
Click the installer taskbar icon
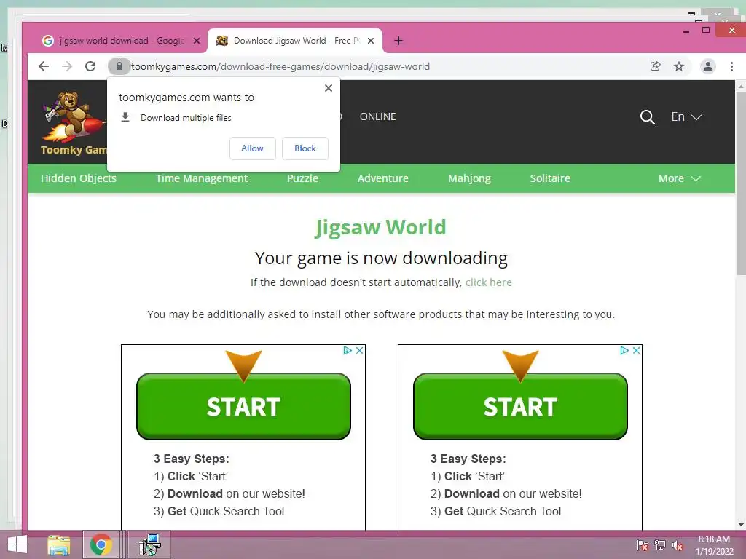point(149,544)
